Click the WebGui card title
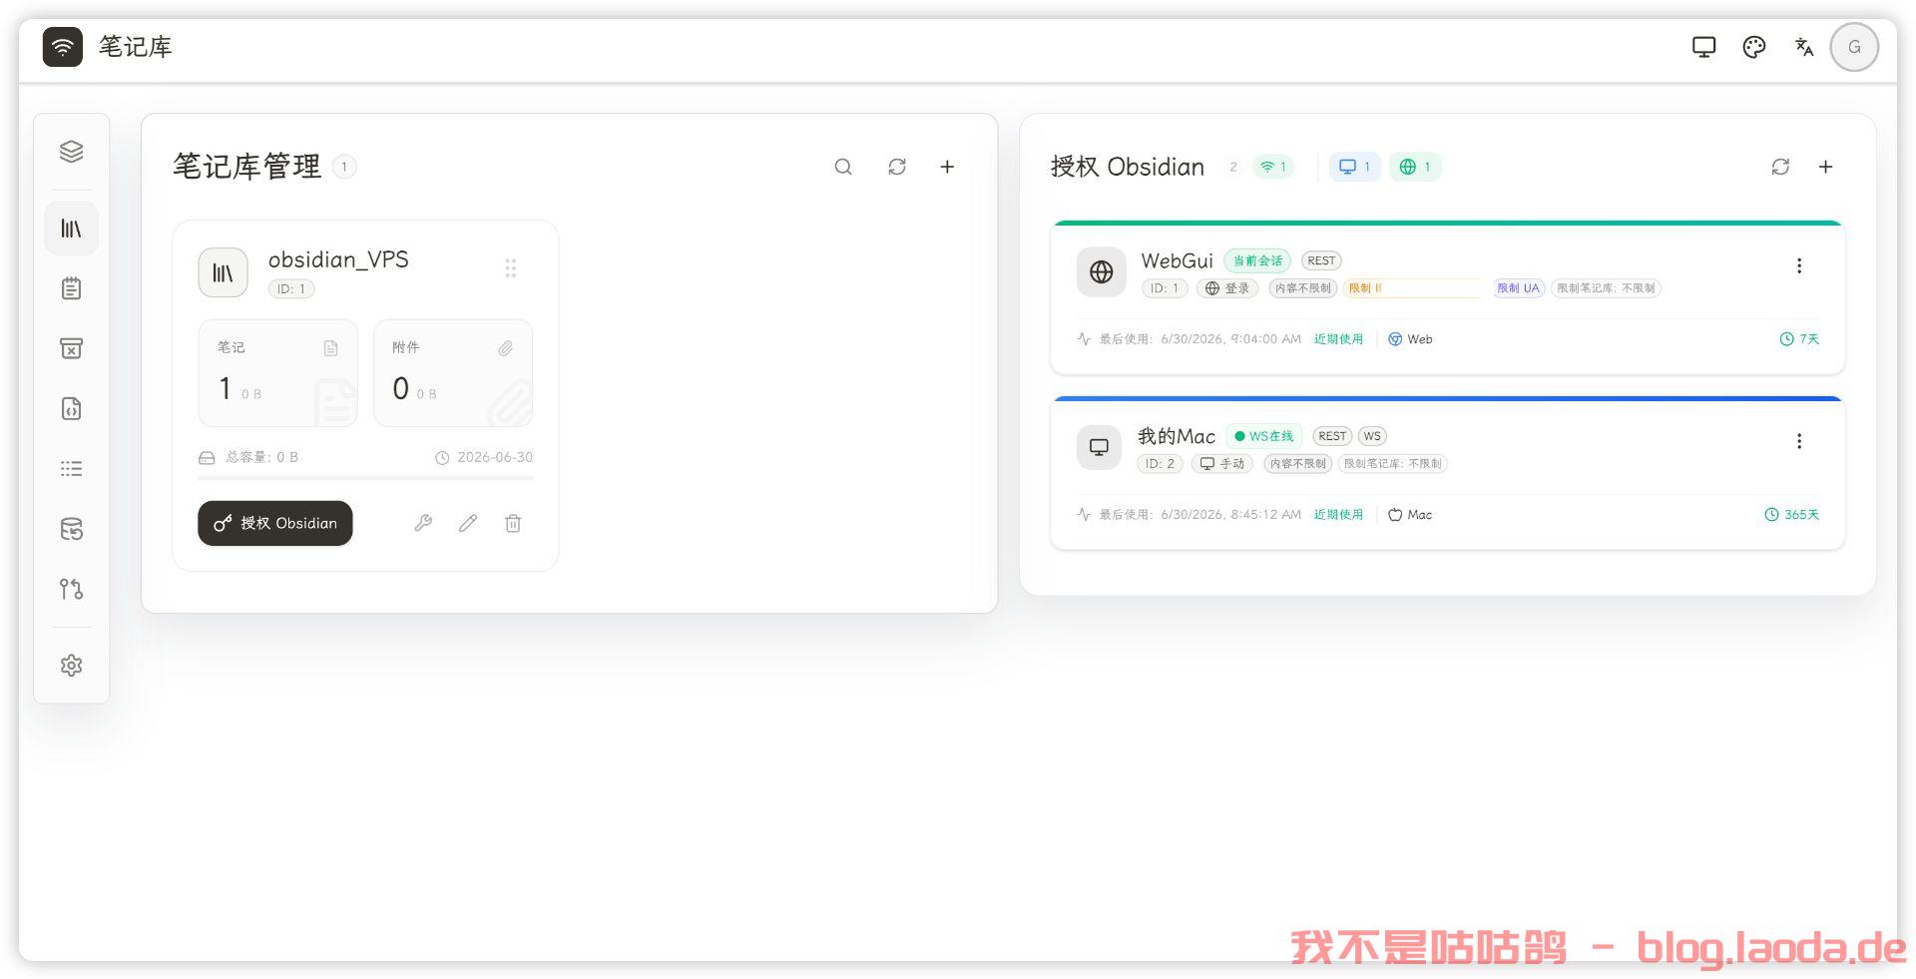Screen dimensions: 1916x979 pyautogui.click(x=1178, y=260)
